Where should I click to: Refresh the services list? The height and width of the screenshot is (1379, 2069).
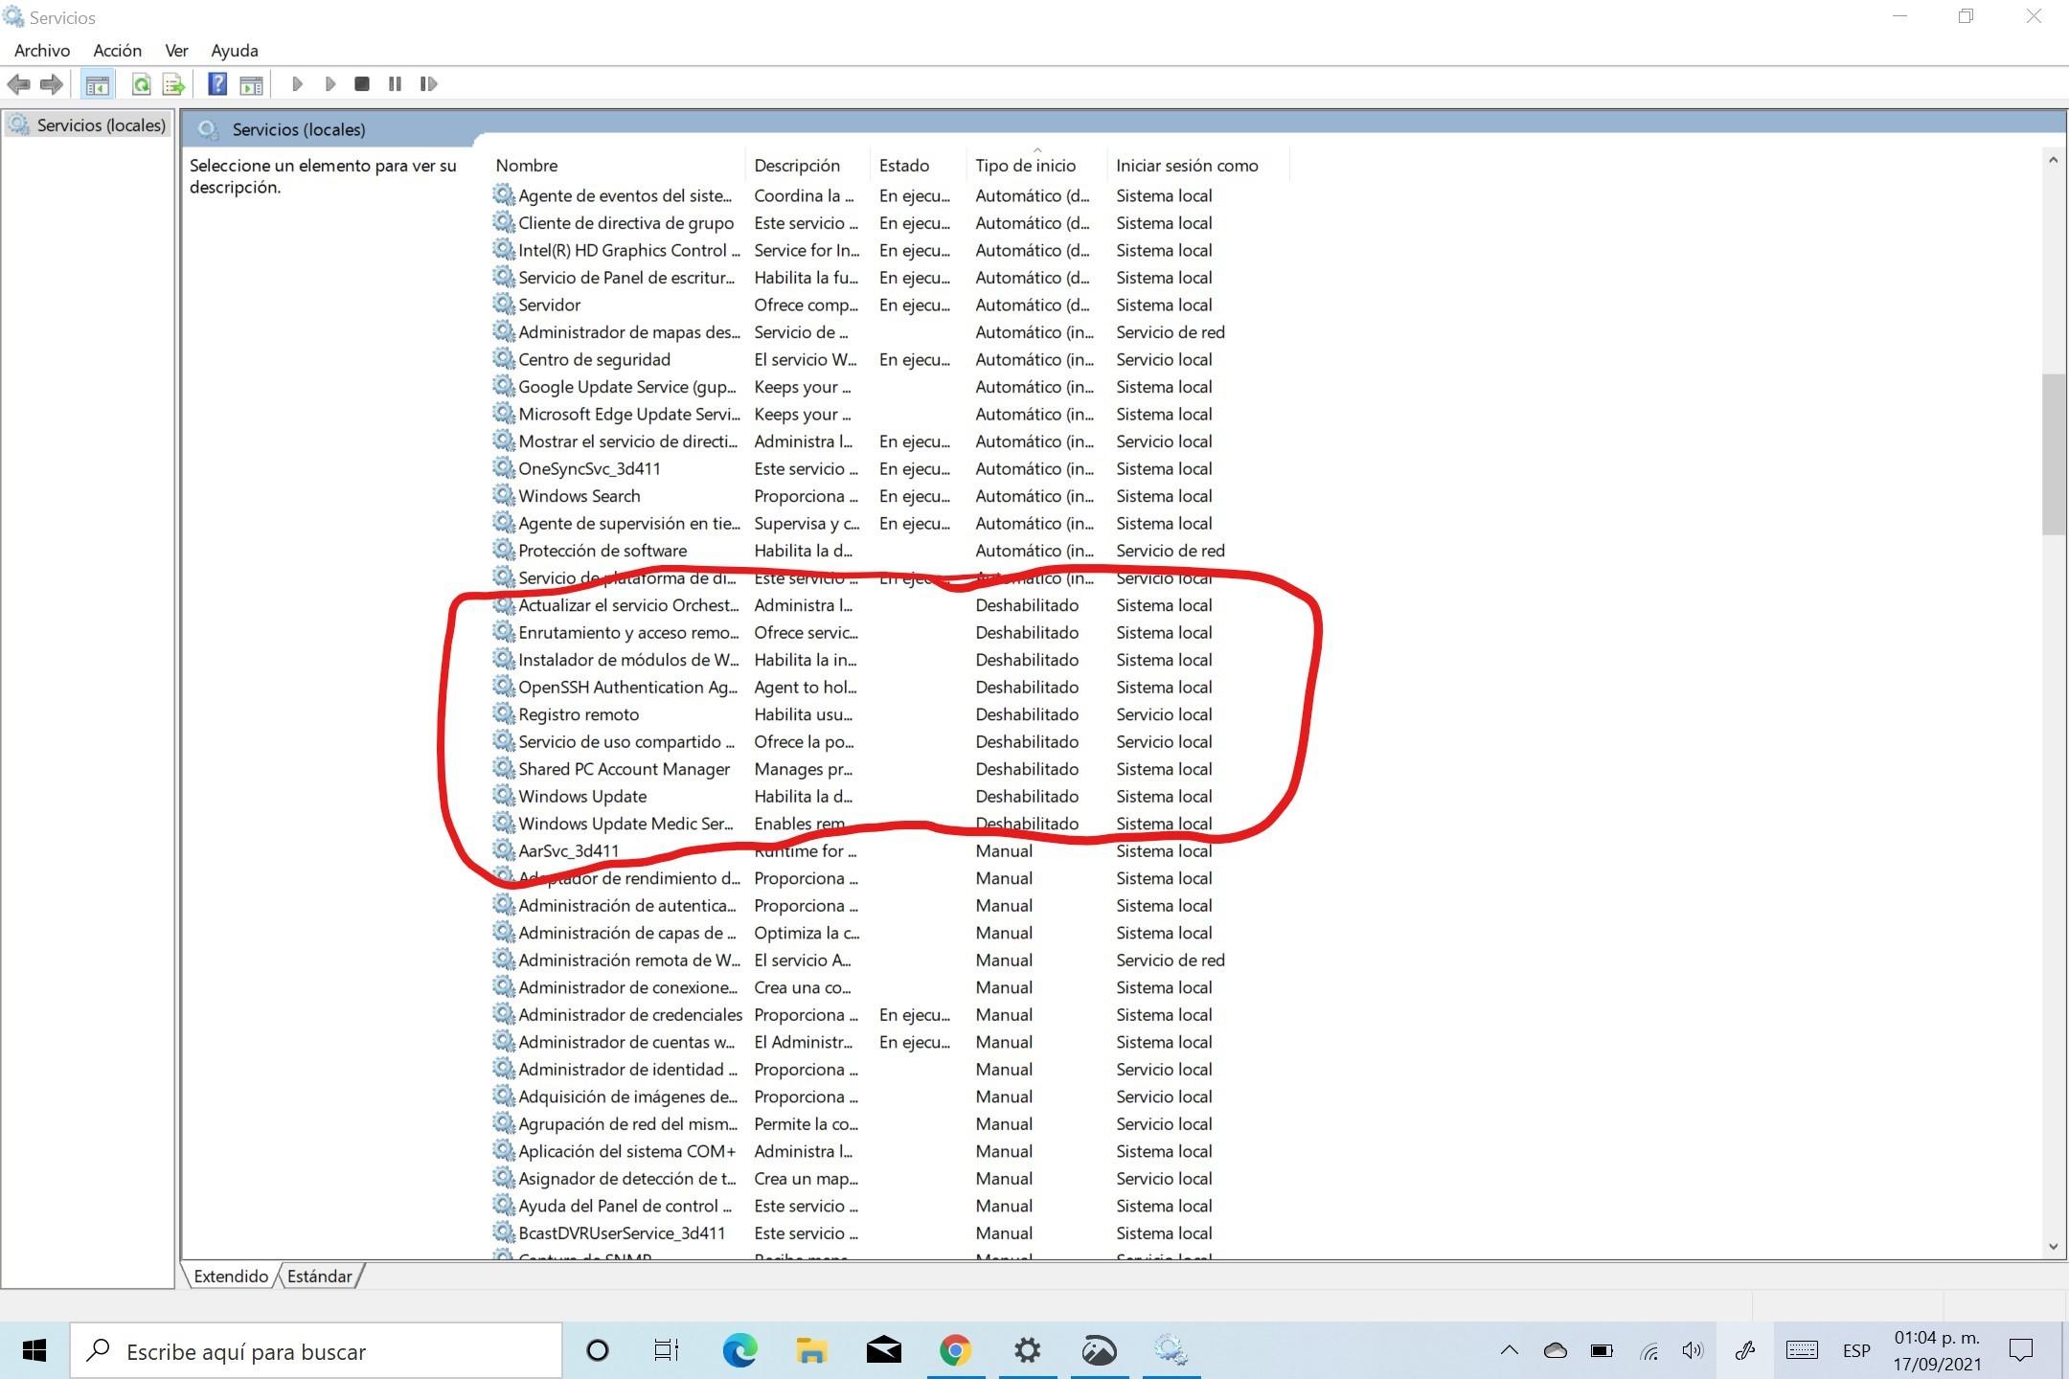(x=140, y=84)
